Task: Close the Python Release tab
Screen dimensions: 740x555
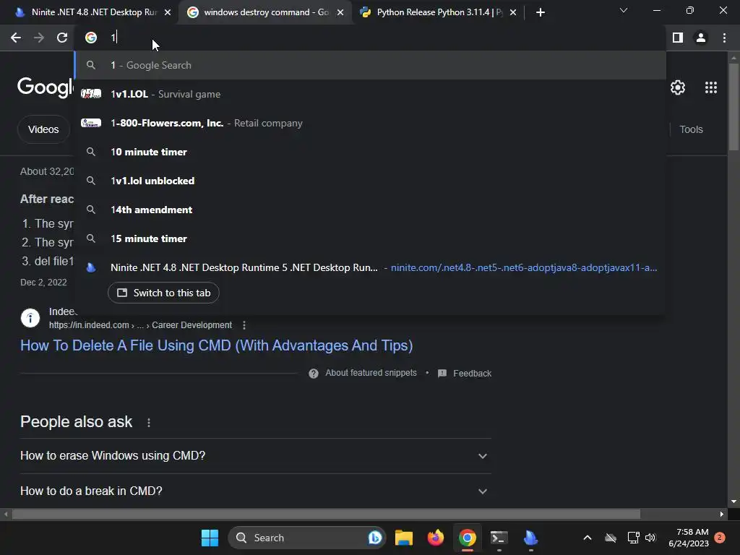Action: 513,12
